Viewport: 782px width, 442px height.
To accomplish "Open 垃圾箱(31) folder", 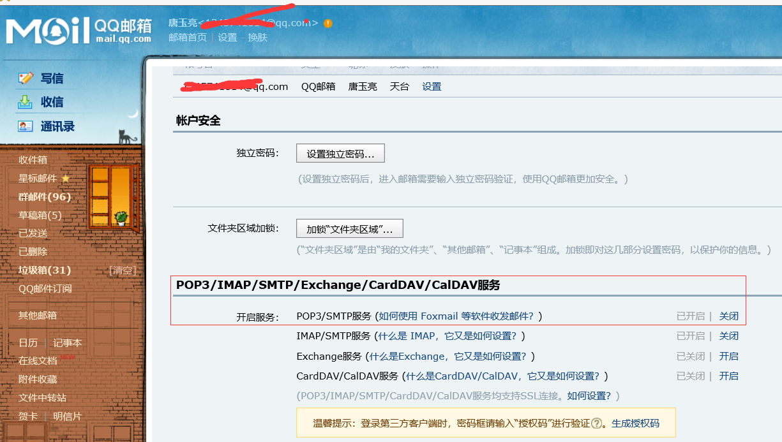I will (45, 270).
